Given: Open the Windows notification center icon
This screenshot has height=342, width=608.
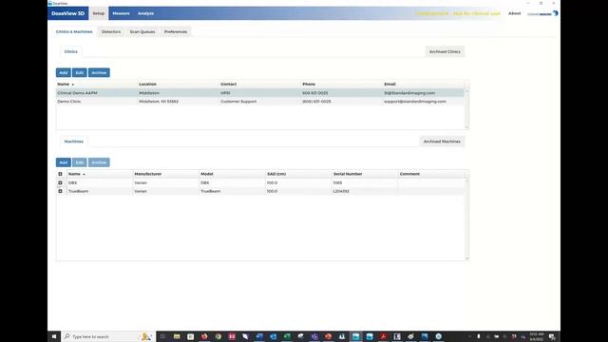Looking at the screenshot, I should (552, 336).
